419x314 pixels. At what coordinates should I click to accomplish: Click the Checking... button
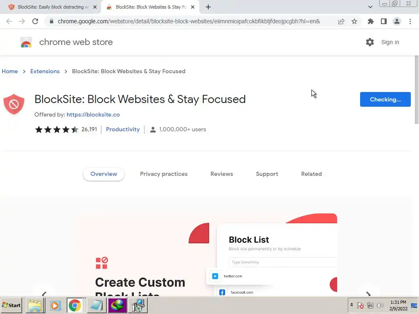(385, 99)
